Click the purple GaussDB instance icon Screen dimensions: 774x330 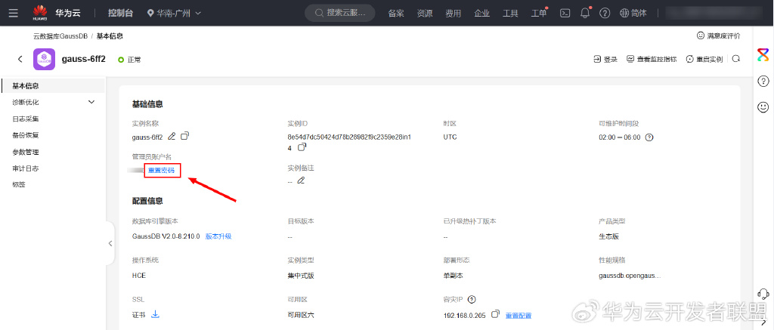tap(44, 59)
